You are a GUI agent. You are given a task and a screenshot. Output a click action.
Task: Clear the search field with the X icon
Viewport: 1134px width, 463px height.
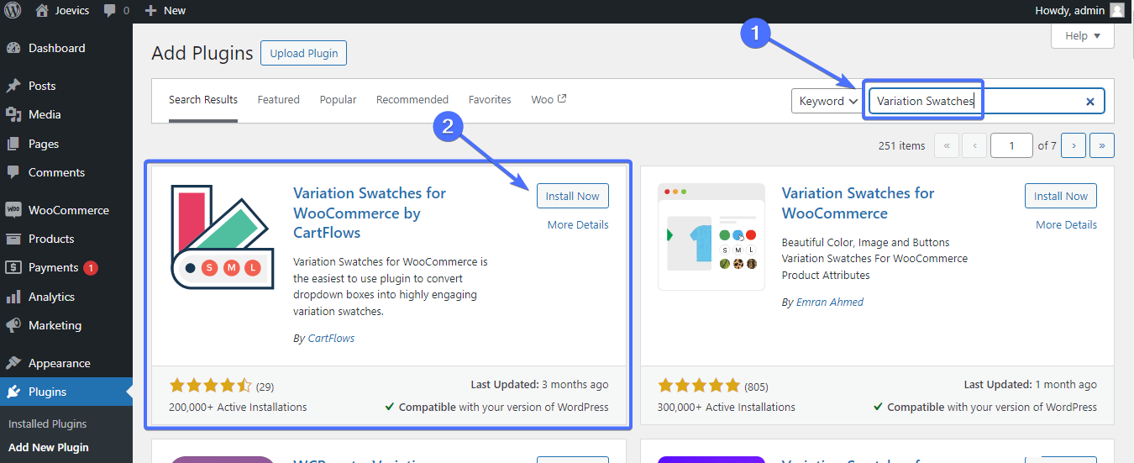point(1090,102)
